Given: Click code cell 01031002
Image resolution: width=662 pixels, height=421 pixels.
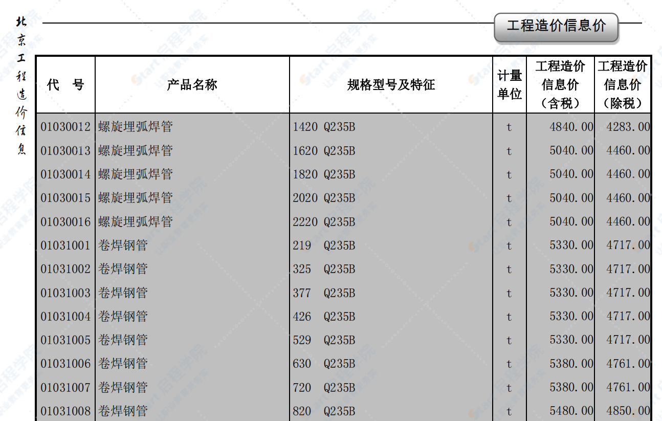Looking at the screenshot, I should coord(65,269).
